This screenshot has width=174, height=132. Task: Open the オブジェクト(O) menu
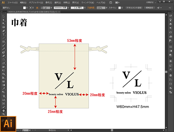(36, 2)
